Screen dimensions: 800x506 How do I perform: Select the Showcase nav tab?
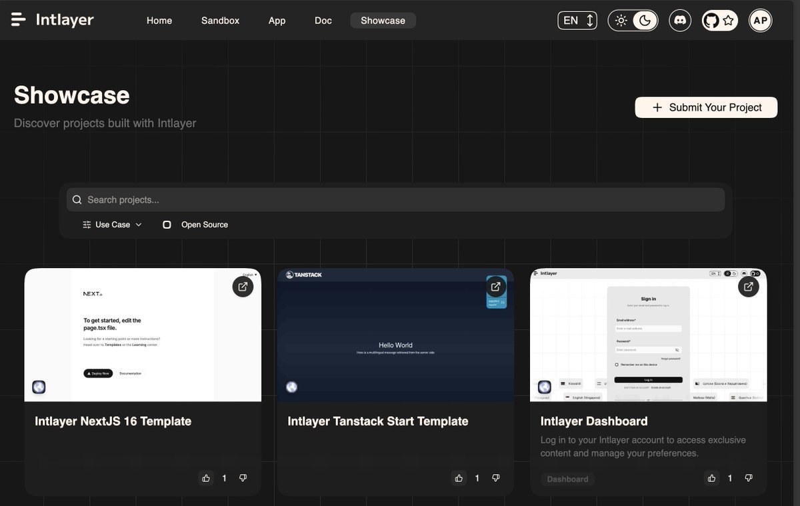(383, 21)
